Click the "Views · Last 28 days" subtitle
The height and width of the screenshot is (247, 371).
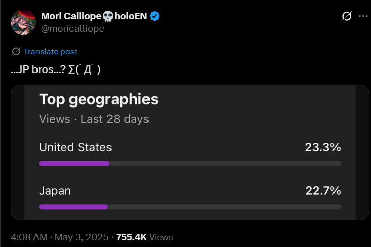tap(94, 119)
